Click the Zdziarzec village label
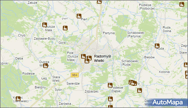This screenshot has width=188, height=108. click(x=92, y=91)
